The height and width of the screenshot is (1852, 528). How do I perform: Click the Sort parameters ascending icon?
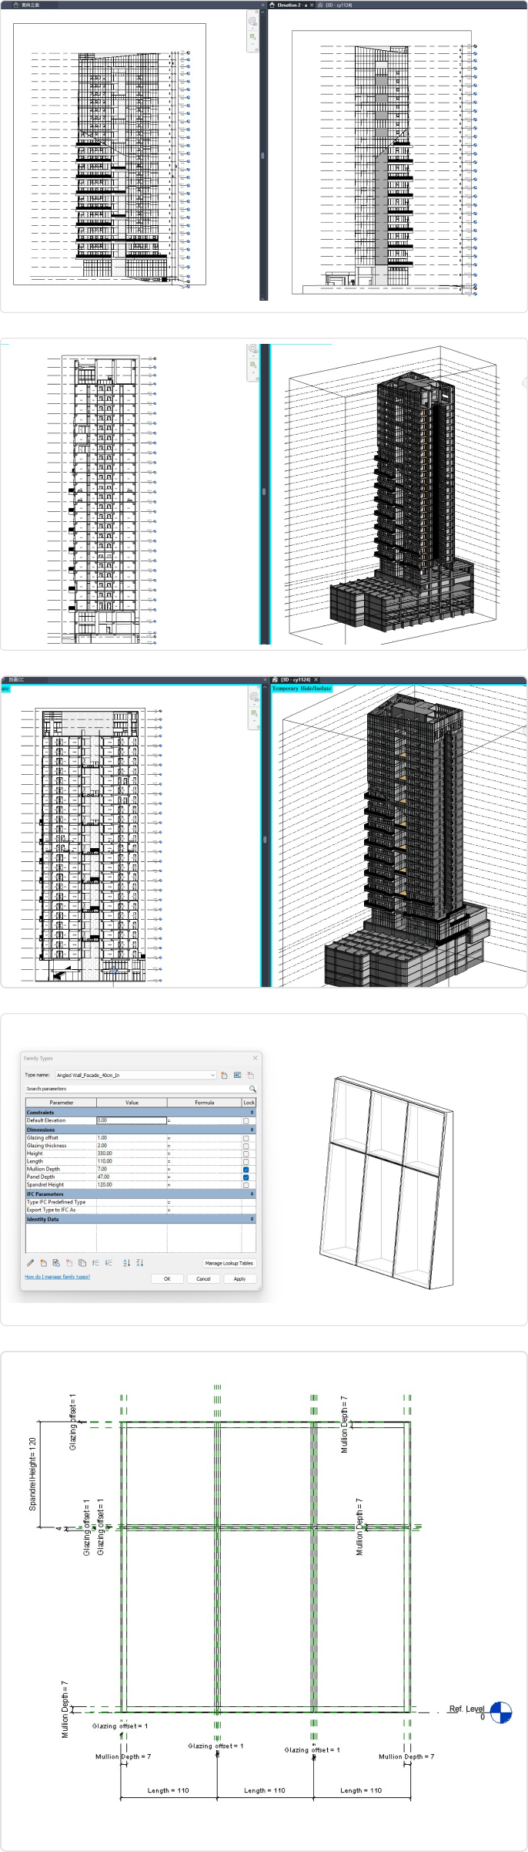(127, 1263)
